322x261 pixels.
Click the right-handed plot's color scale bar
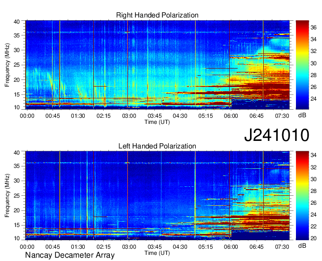pos(302,65)
